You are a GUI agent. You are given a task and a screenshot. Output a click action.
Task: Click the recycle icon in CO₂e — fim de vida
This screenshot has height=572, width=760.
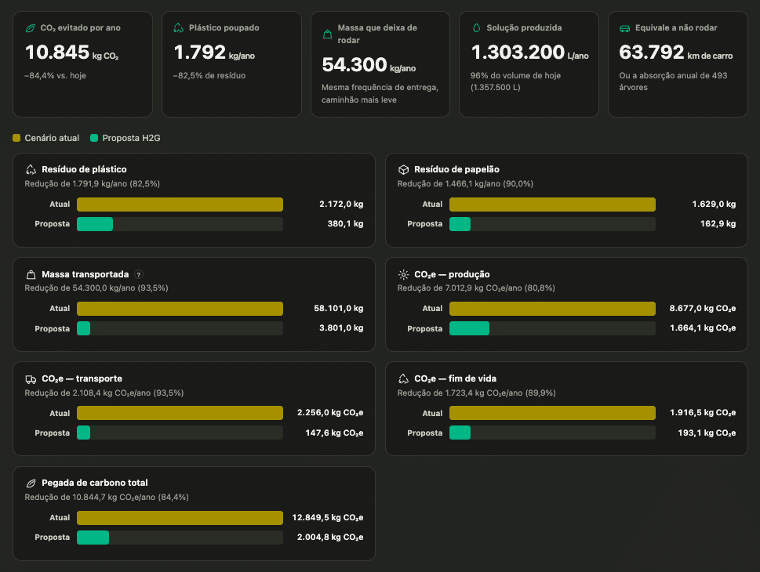click(x=403, y=378)
